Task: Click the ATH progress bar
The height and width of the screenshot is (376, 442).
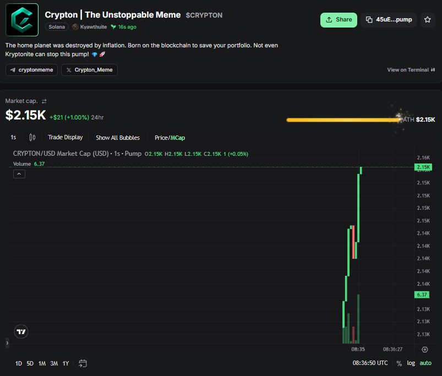Action: pyautogui.click(x=343, y=120)
